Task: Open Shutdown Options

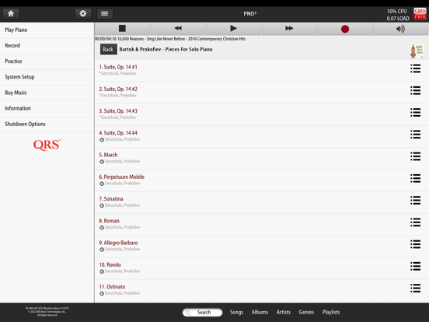Action: point(47,124)
